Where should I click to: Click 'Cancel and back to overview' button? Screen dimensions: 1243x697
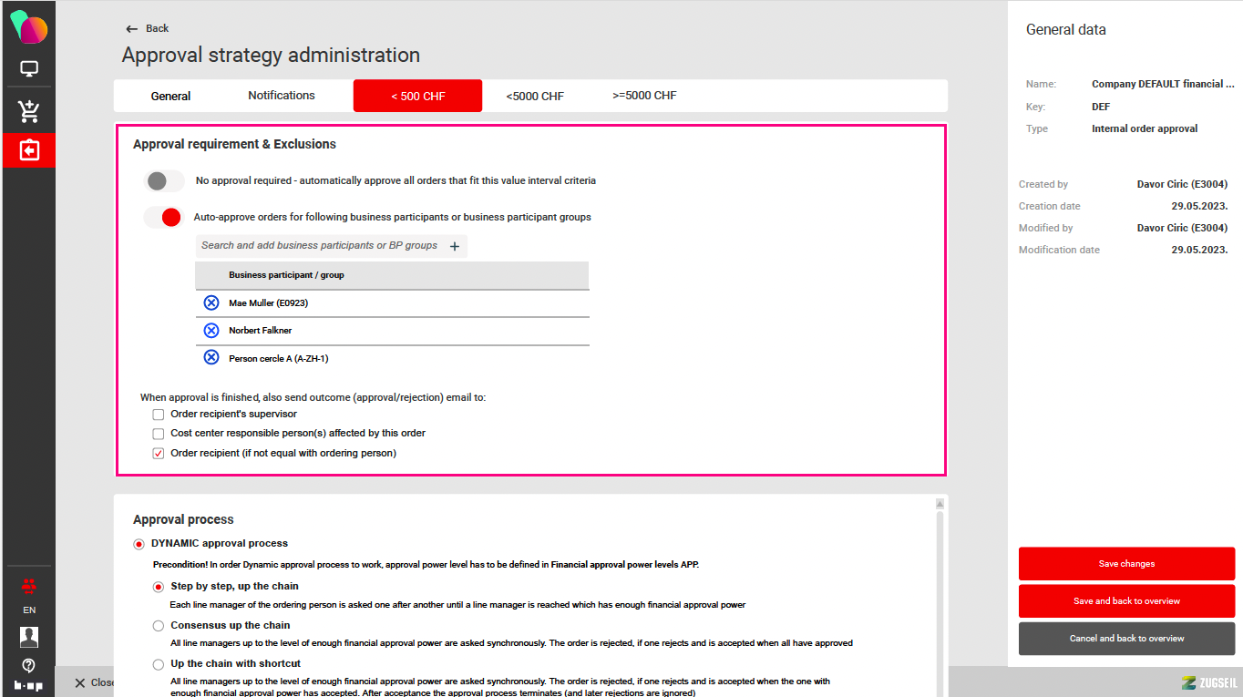tap(1126, 639)
